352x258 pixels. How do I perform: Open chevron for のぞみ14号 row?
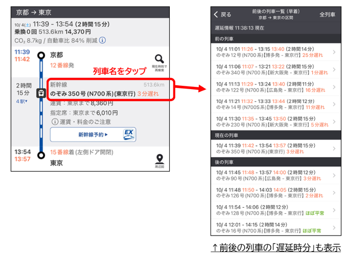coord(334,104)
